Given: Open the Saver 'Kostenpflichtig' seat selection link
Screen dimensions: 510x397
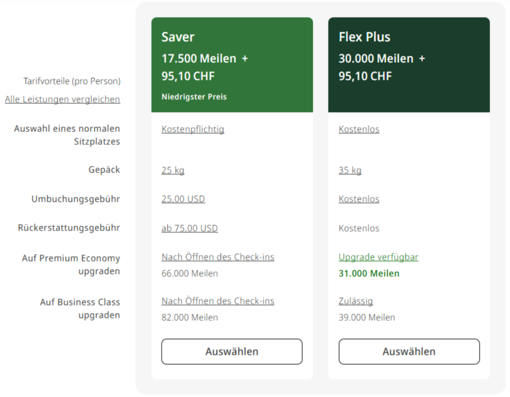Looking at the screenshot, I should click(x=193, y=129).
